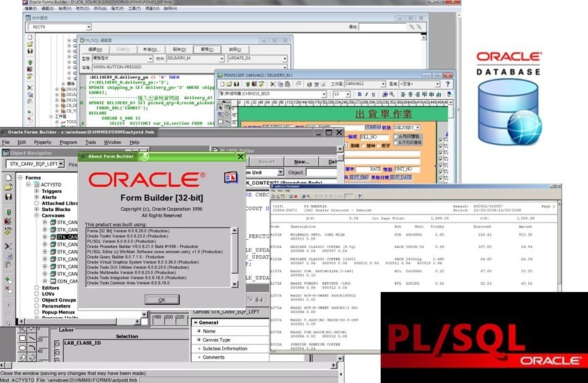Image resolution: width=588 pixels, height=383 pixels.
Task: Collapse the ACTYSTD form node
Action: (29, 185)
